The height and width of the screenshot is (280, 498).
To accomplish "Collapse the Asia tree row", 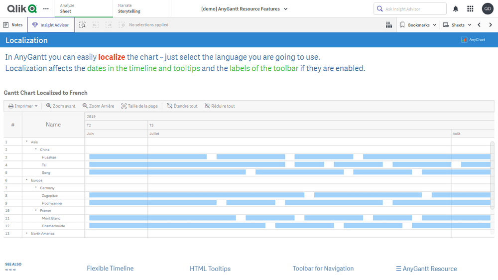I will click(x=26, y=142).
